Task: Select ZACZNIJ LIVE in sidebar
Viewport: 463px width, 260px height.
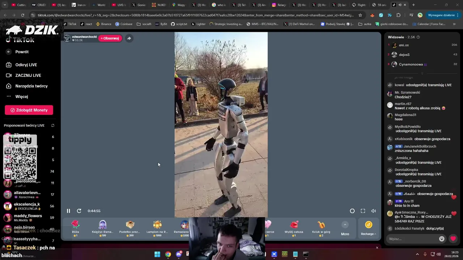Action: pos(28,75)
